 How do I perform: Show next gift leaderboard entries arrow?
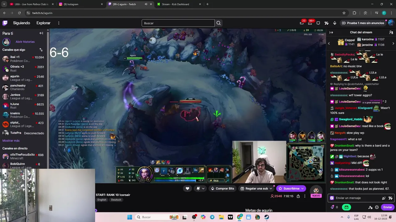click(393, 43)
